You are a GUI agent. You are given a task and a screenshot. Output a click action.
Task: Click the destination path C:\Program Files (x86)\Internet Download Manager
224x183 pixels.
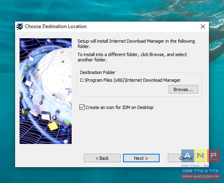(130, 80)
